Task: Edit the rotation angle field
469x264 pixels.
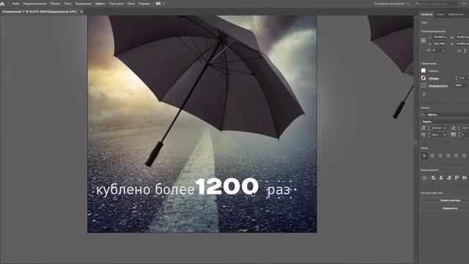Action: 437,51
